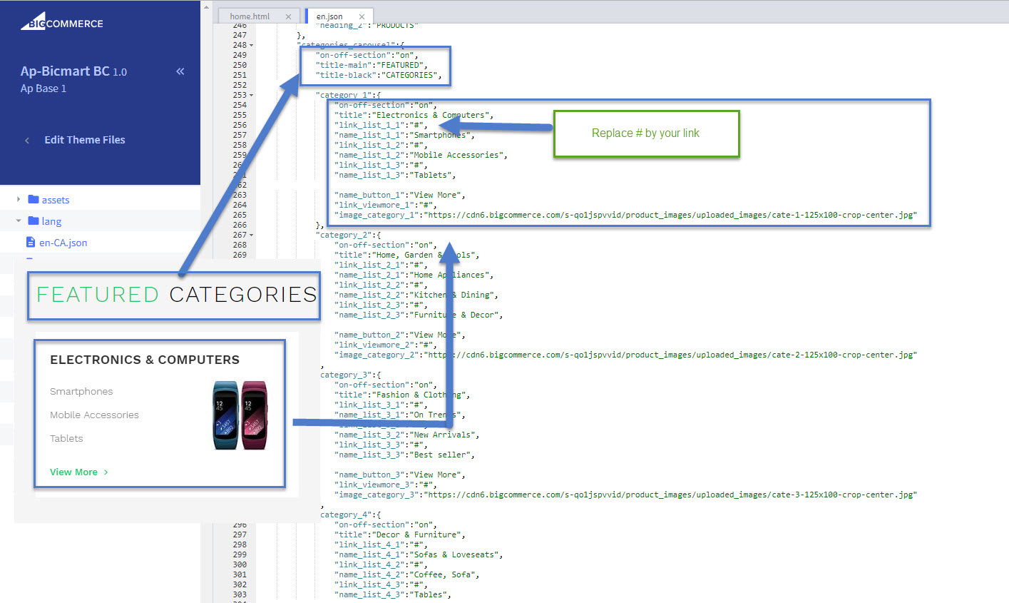Click the "name_button_1":"View More" line

pos(400,195)
